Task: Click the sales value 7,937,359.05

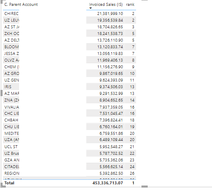Action: pos(111,107)
